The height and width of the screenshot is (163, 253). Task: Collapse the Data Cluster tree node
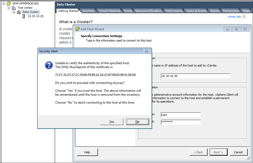[14, 12]
